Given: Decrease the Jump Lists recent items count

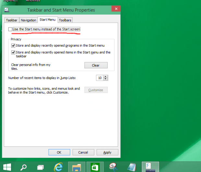Looking at the screenshot, I should click(x=105, y=79).
